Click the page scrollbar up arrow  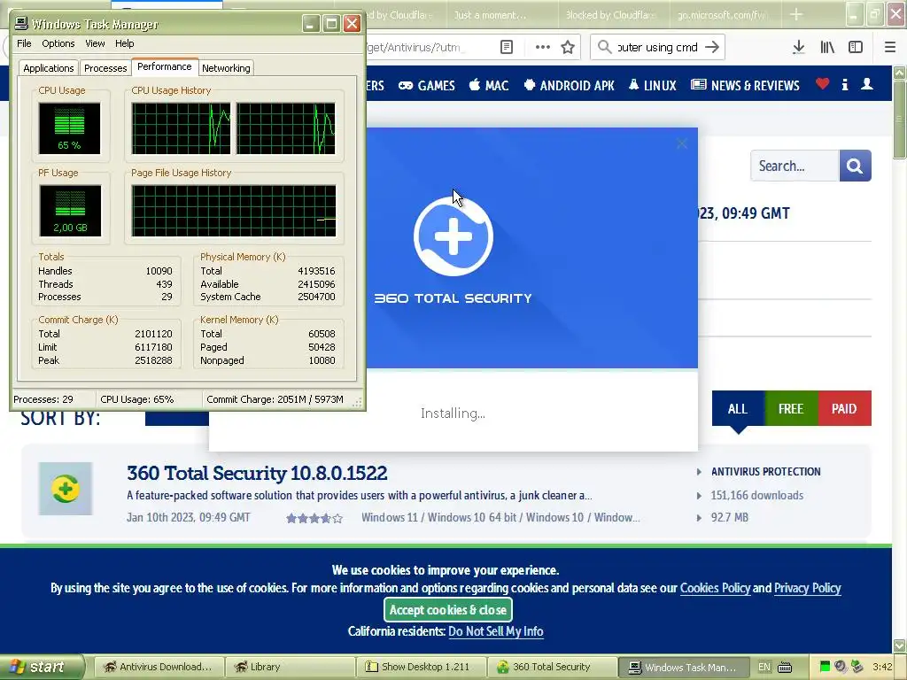(x=900, y=73)
